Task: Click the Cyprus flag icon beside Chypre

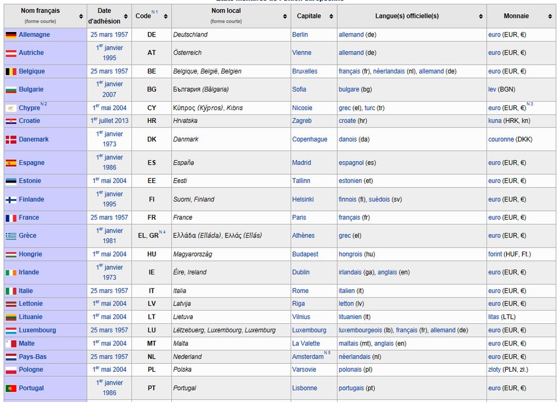Action: (x=11, y=108)
